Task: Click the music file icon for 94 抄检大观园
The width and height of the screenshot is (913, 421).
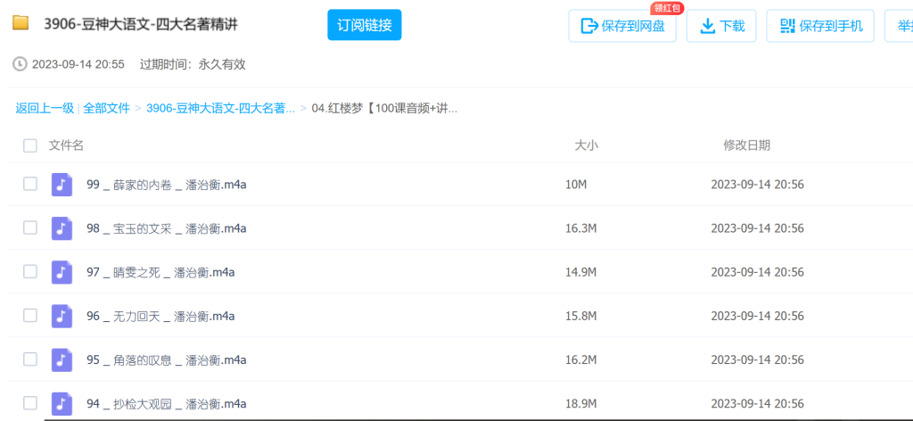Action: [62, 403]
